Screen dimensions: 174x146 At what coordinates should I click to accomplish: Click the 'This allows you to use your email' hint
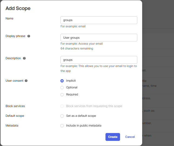click(x=99, y=68)
